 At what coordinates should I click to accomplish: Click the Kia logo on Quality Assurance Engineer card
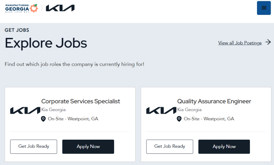tap(161, 110)
